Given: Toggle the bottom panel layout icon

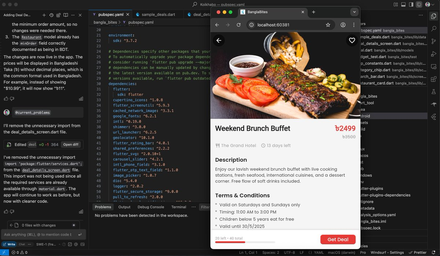Looking at the screenshot, I should click(x=403, y=4).
